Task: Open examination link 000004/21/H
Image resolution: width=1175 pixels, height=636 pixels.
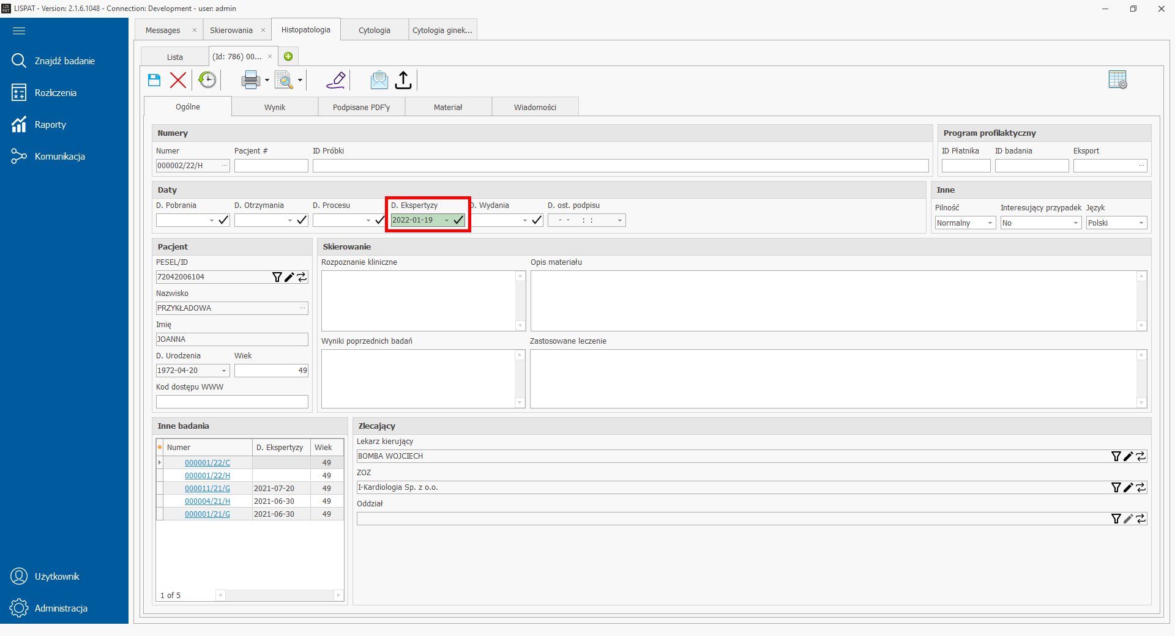Action: 207,501
